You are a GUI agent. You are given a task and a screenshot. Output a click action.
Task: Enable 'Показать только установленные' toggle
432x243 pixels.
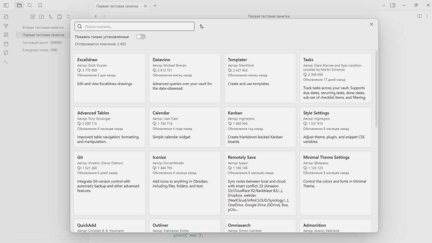click(x=141, y=37)
